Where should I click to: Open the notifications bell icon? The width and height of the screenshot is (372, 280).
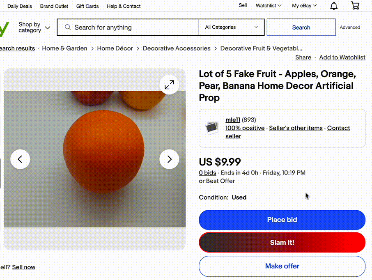334,6
